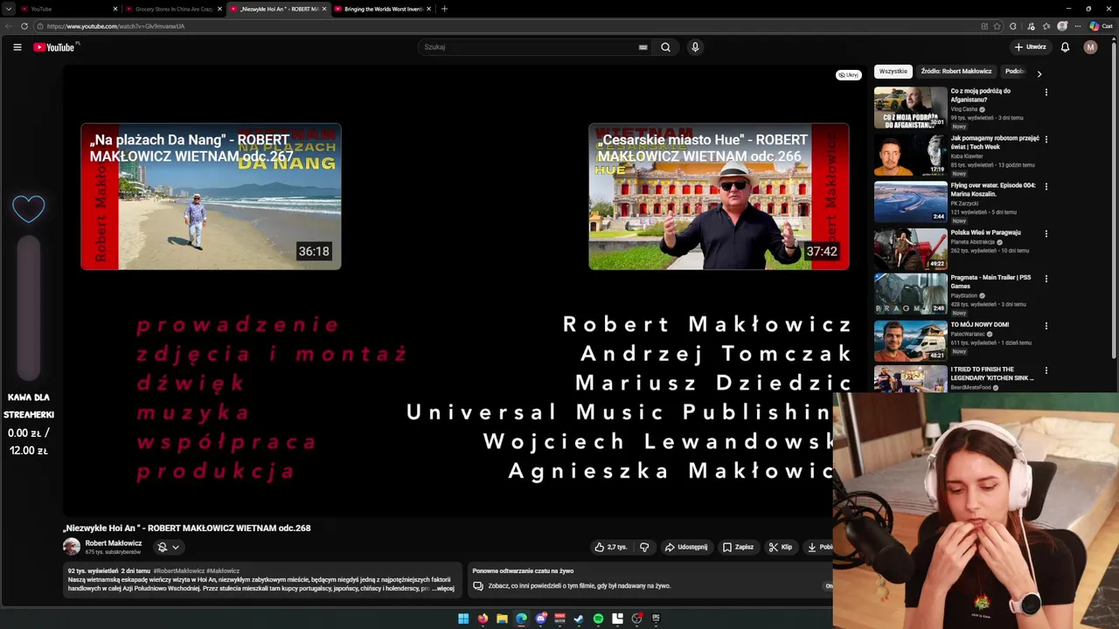This screenshot has width=1119, height=629.
Task: Open options for Flying over water video
Action: point(1046,186)
